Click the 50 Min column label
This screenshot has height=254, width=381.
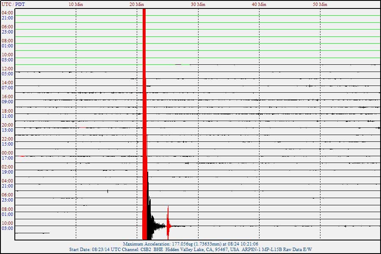point(320,4)
